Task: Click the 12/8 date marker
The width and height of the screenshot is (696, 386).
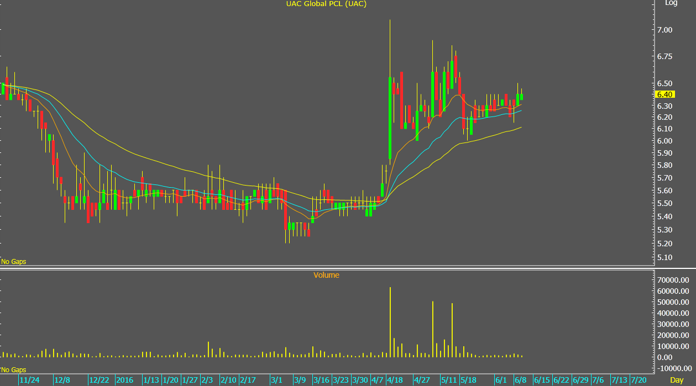Action: point(62,380)
